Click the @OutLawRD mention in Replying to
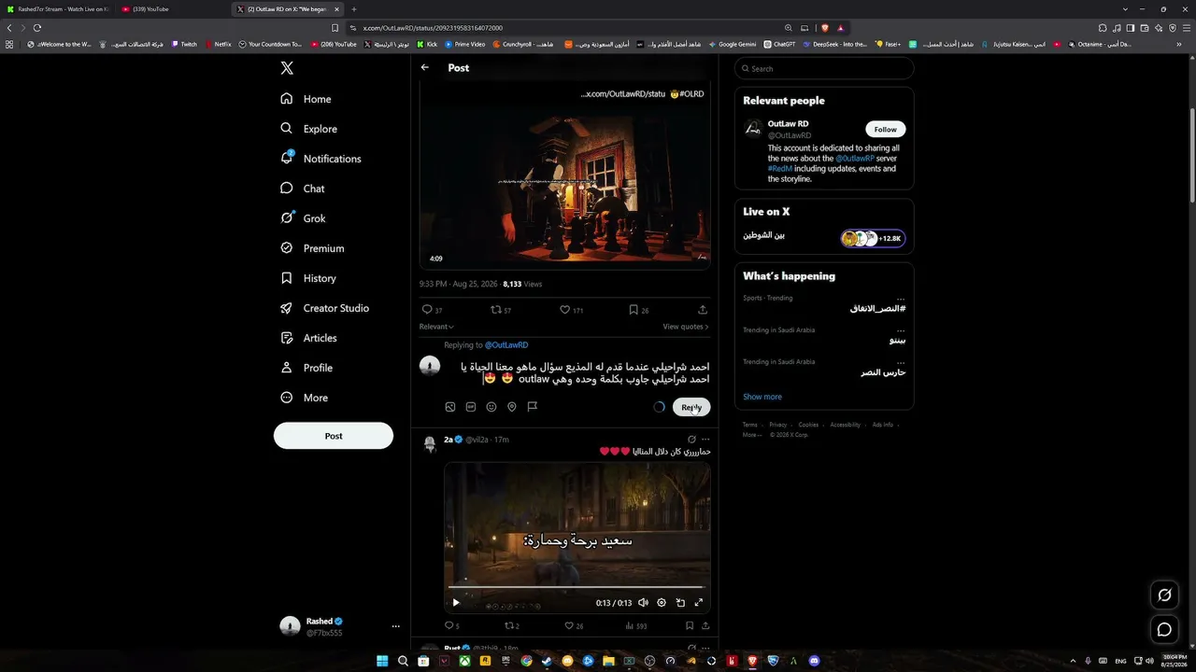This screenshot has height=672, width=1196. tap(506, 345)
